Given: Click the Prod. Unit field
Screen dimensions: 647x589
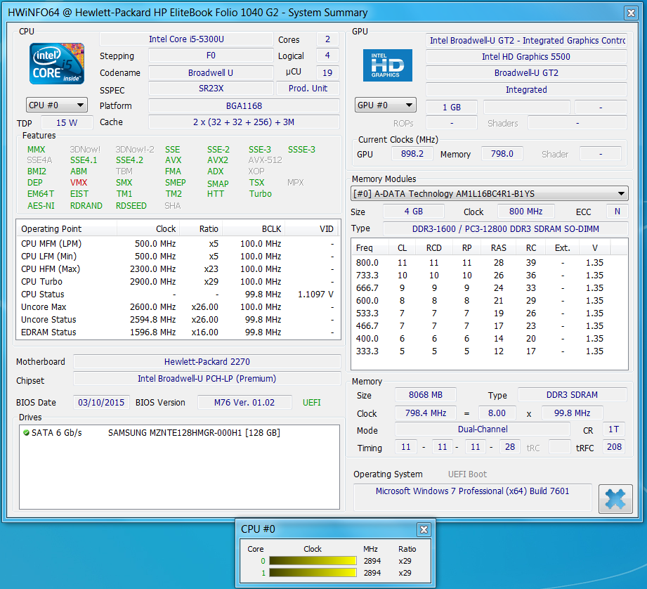Looking at the screenshot, I should pos(308,89).
